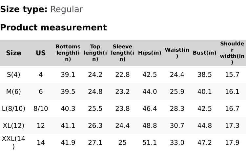Select the 33.0 waist measurement cell

[177, 143]
